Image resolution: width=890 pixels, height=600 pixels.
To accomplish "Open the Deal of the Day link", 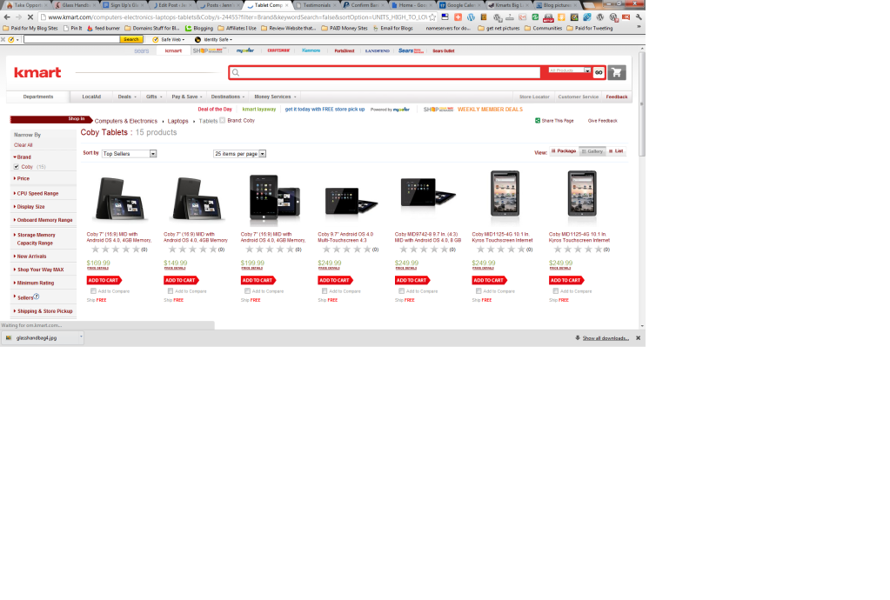I will pos(215,110).
